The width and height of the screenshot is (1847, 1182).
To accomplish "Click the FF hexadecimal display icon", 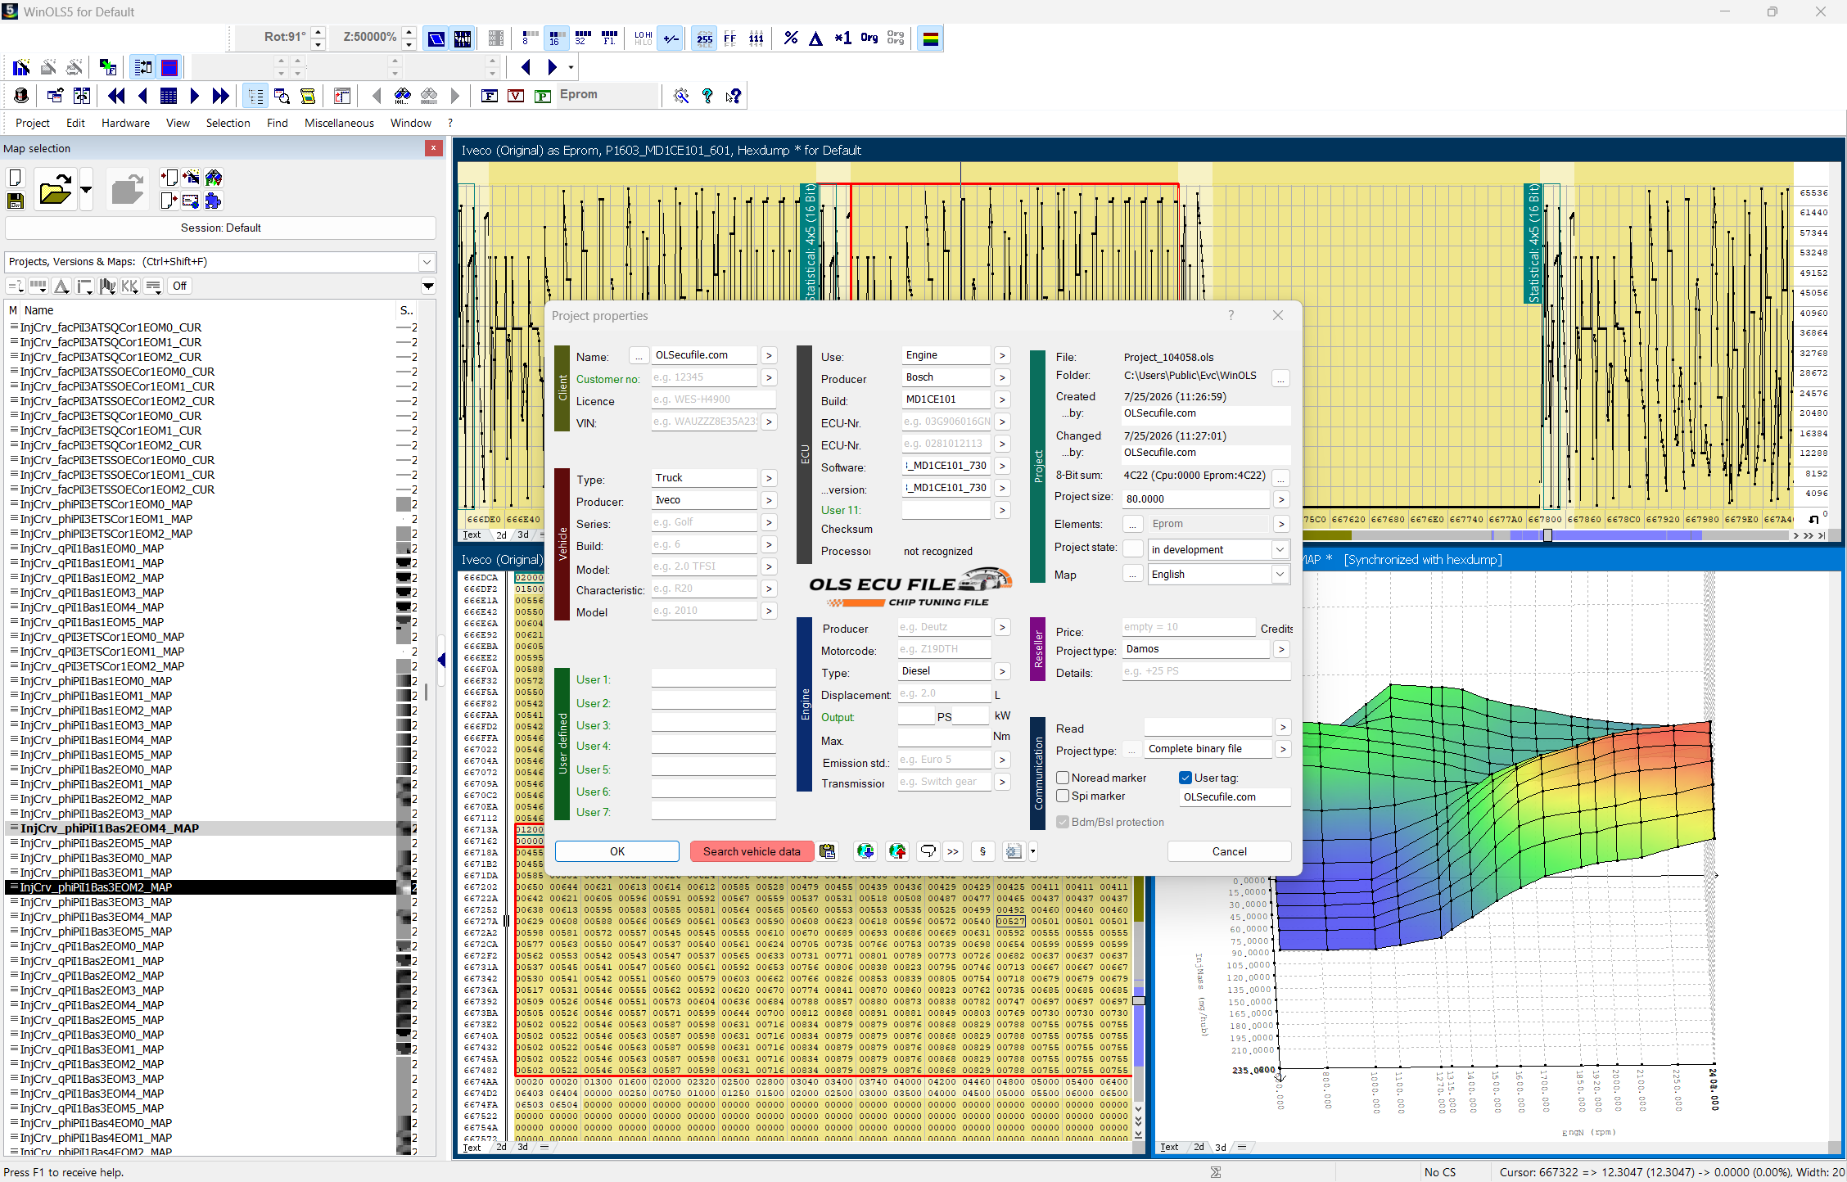I will coord(729,38).
